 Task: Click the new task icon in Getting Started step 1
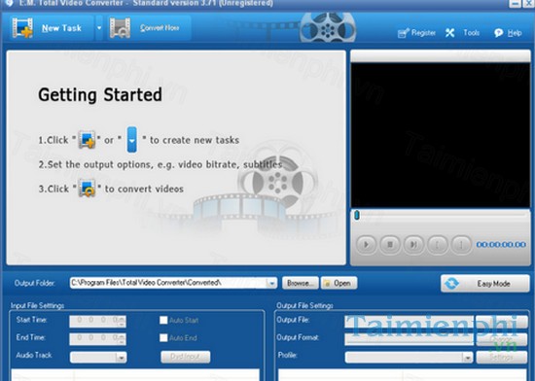tap(87, 140)
